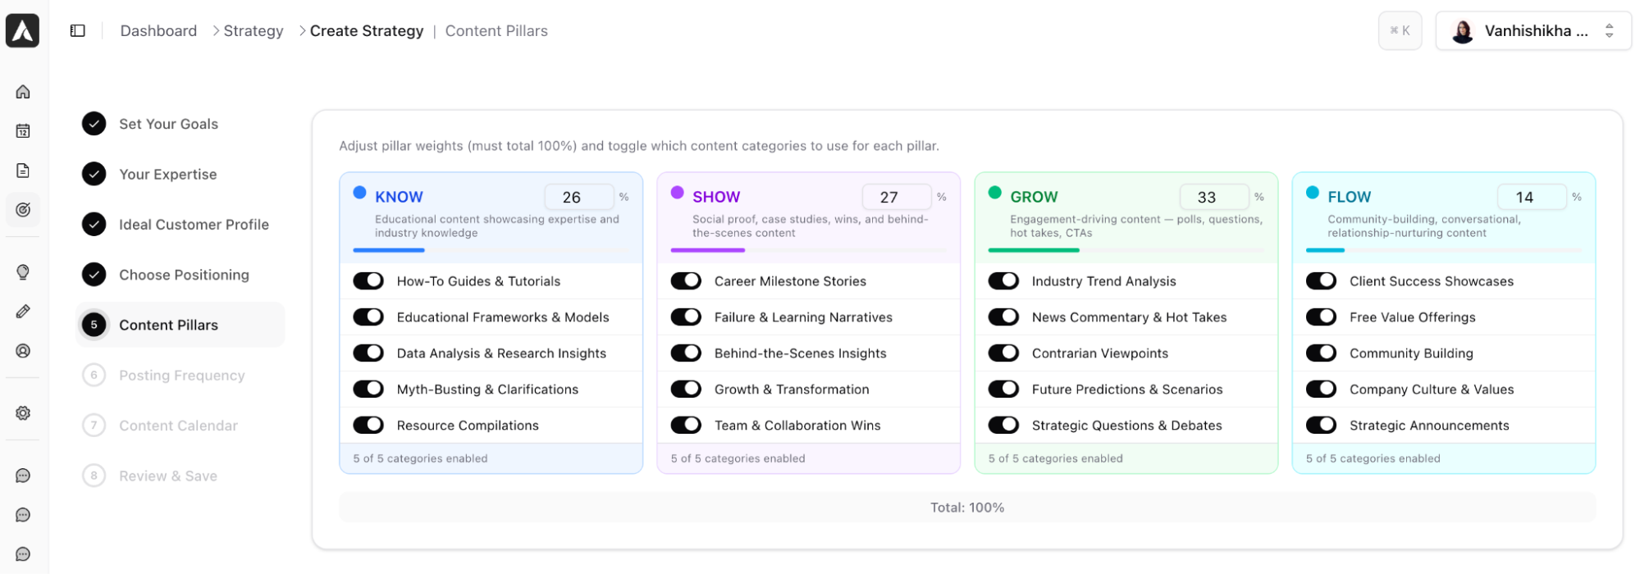Open the document icon in the sidebar

23,171
